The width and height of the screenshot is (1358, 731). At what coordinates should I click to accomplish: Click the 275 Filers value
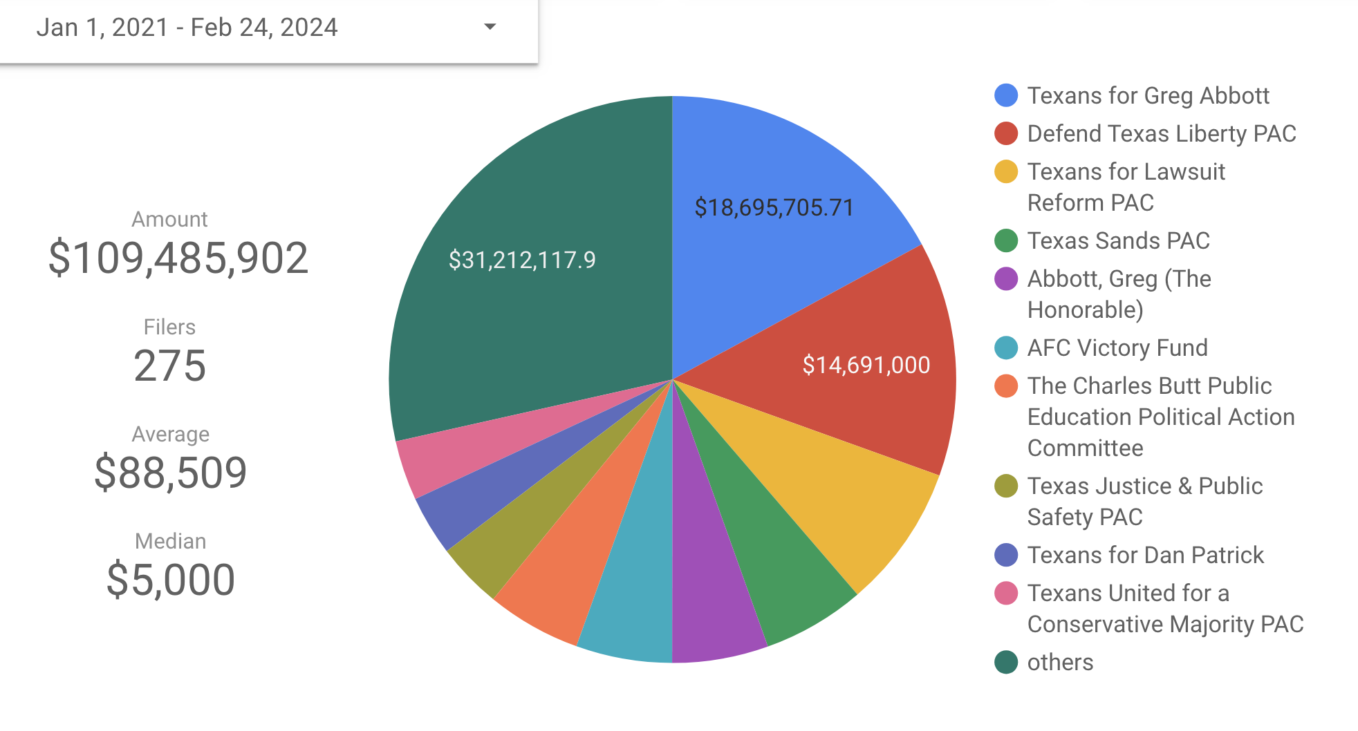(x=170, y=365)
